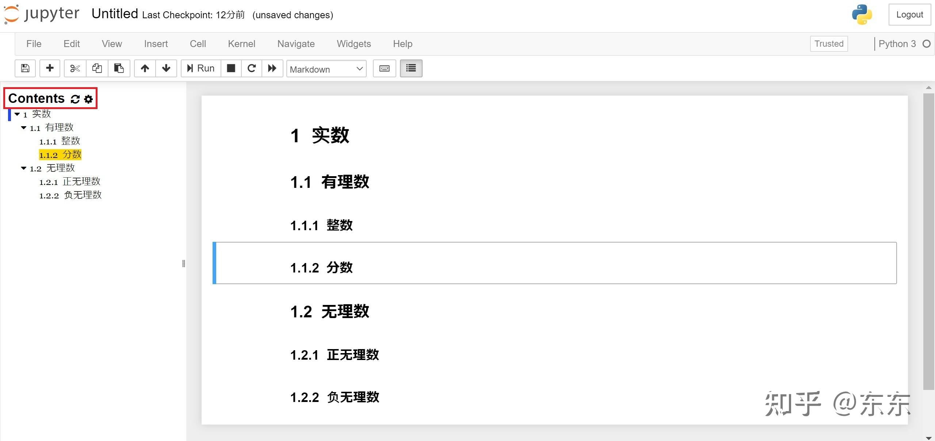
Task: Move selected cell down arrow
Action: tap(166, 68)
